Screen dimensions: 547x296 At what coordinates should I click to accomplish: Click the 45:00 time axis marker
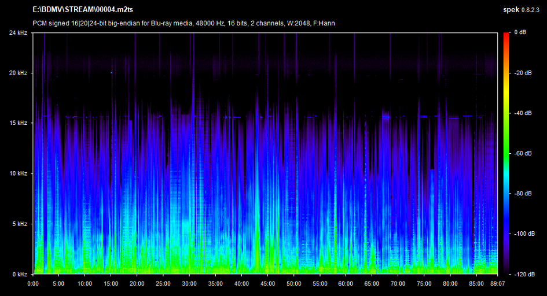click(x=267, y=284)
